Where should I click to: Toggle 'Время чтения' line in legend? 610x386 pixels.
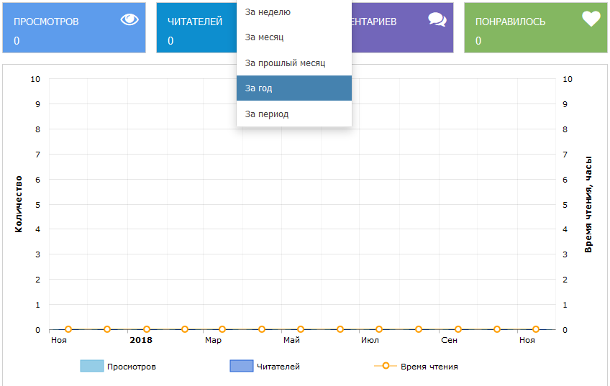pos(416,367)
